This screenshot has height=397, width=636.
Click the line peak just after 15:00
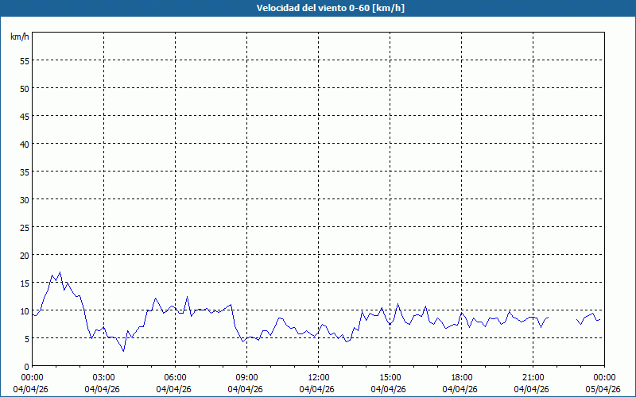click(398, 304)
